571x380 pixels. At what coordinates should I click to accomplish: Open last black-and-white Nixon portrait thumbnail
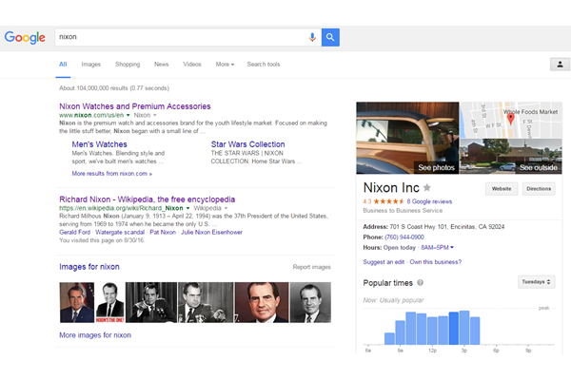click(310, 302)
